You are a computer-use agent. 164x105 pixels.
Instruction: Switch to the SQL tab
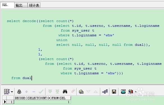(7, 5)
